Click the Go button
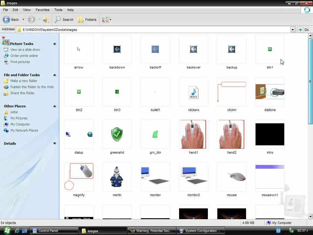The image size is (313, 235). [x=304, y=30]
